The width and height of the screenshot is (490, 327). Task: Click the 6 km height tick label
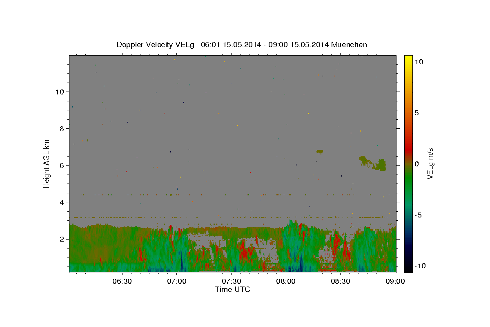point(62,165)
